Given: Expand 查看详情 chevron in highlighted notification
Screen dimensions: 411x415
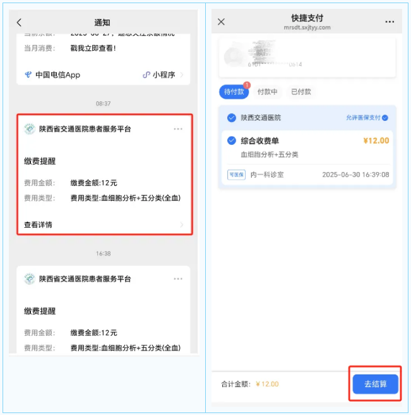Looking at the screenshot, I should point(181,225).
